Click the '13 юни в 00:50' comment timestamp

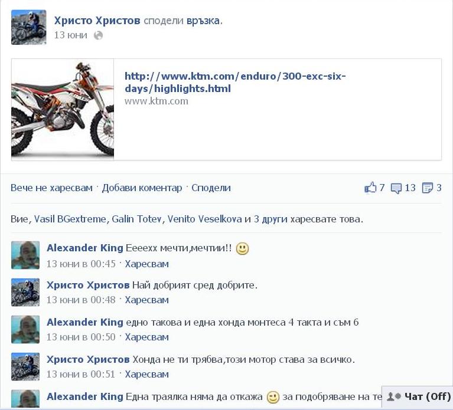tap(81, 337)
